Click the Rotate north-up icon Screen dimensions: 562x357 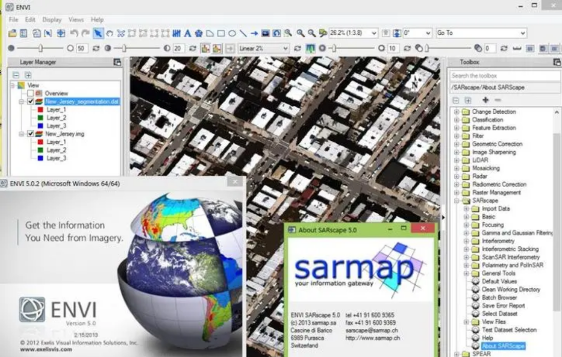click(x=397, y=33)
